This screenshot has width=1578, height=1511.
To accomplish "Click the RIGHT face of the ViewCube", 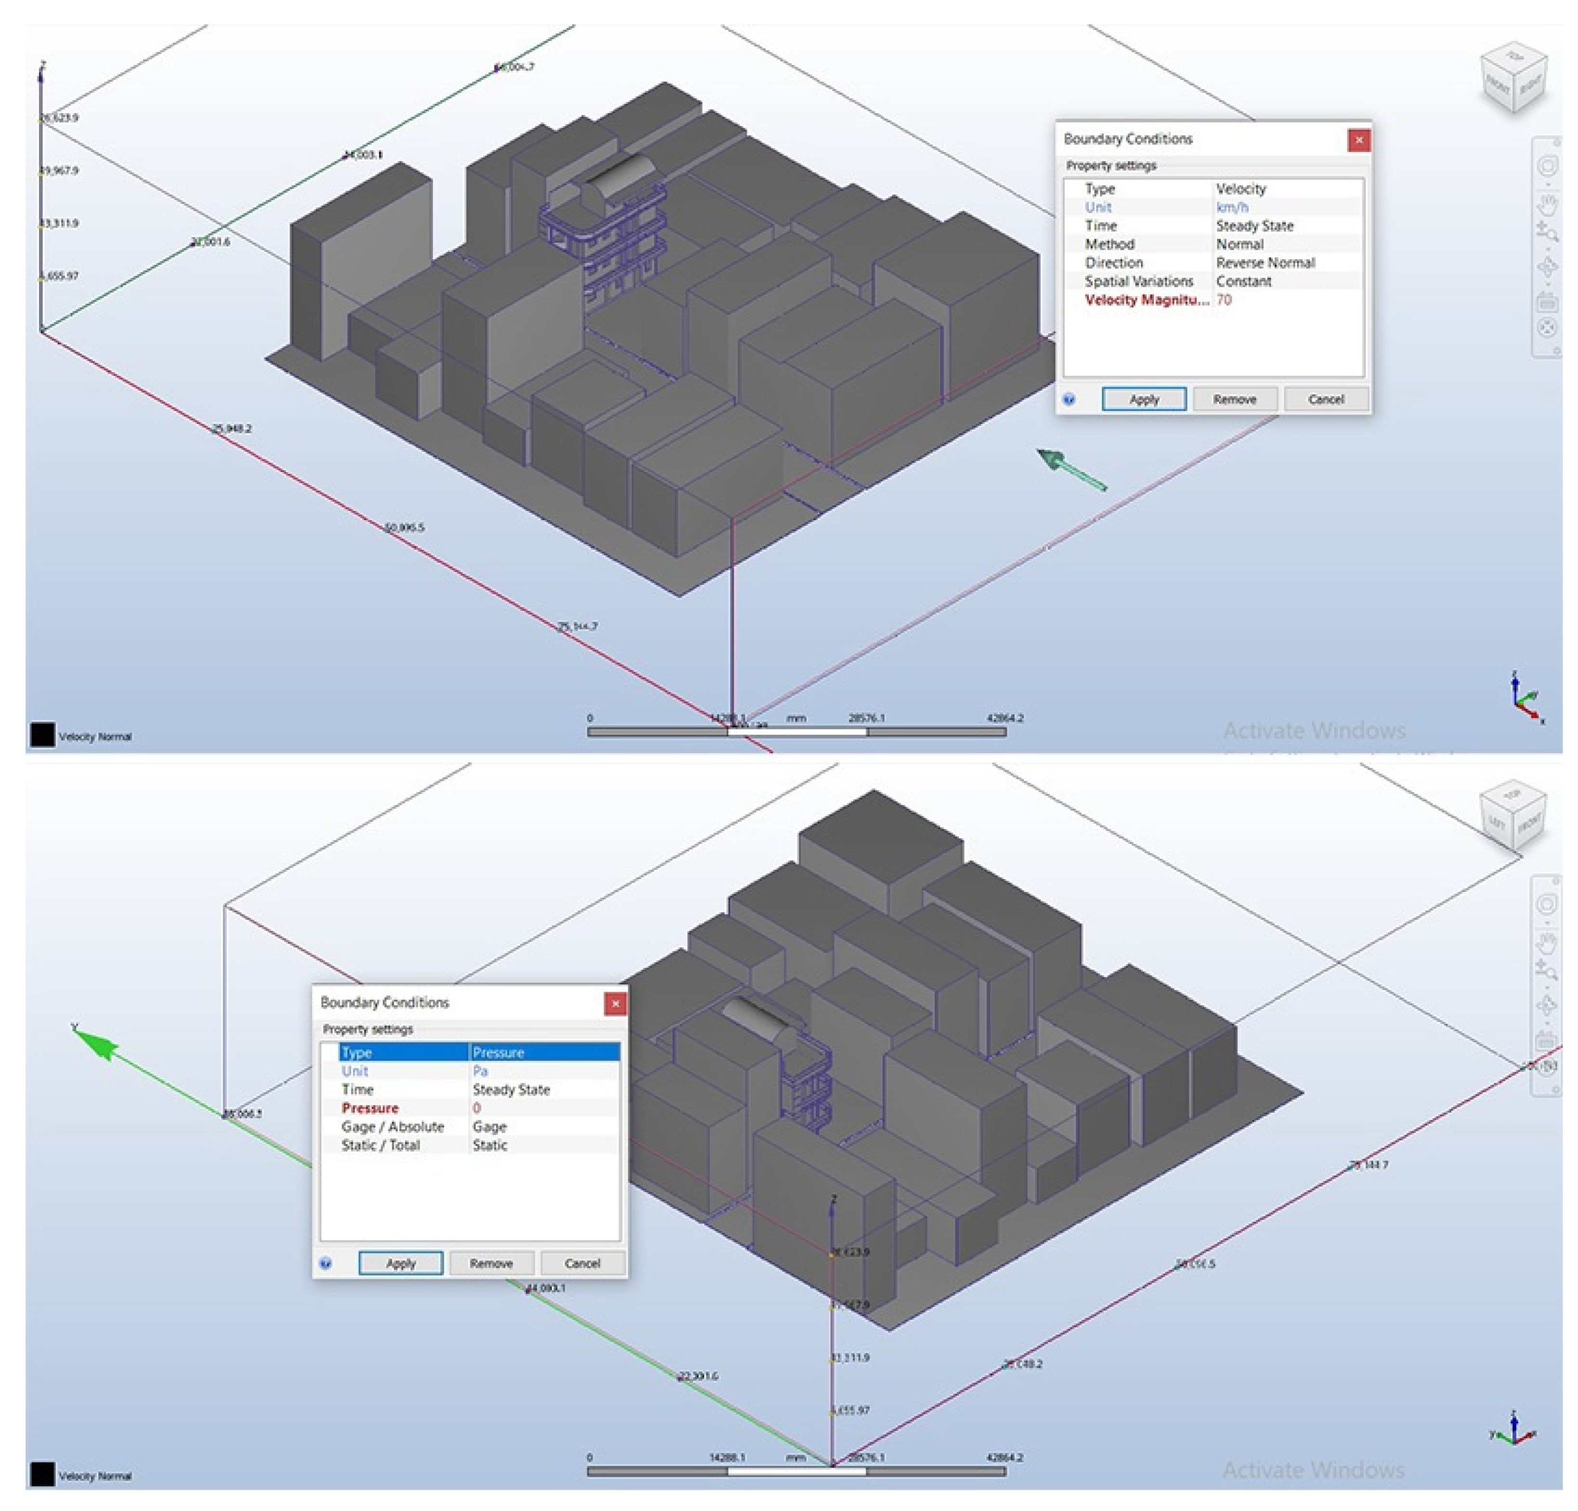I will tap(1530, 86).
